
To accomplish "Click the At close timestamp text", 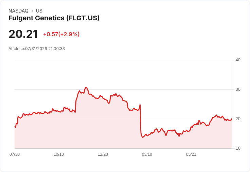I will point(37,49).
